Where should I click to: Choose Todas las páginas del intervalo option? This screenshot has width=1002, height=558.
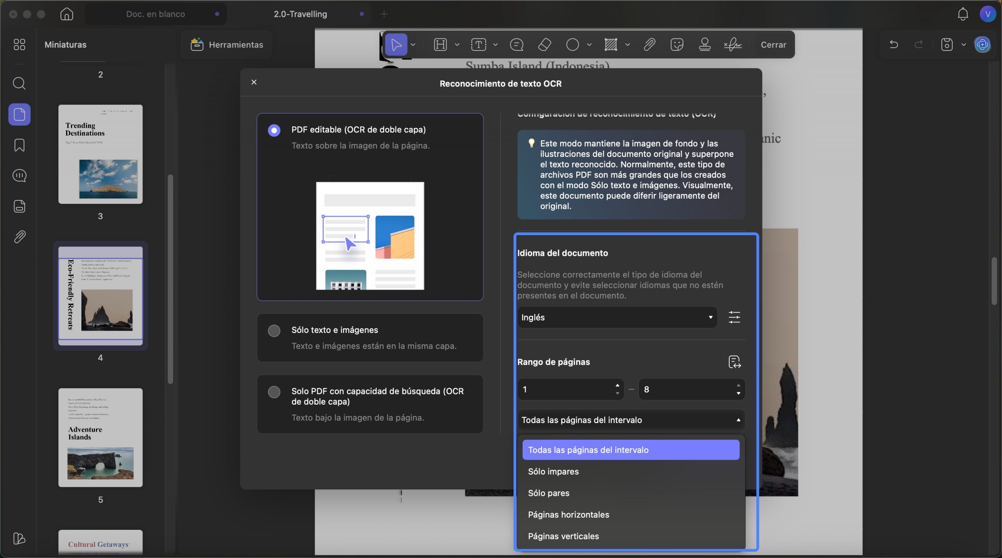click(x=631, y=450)
